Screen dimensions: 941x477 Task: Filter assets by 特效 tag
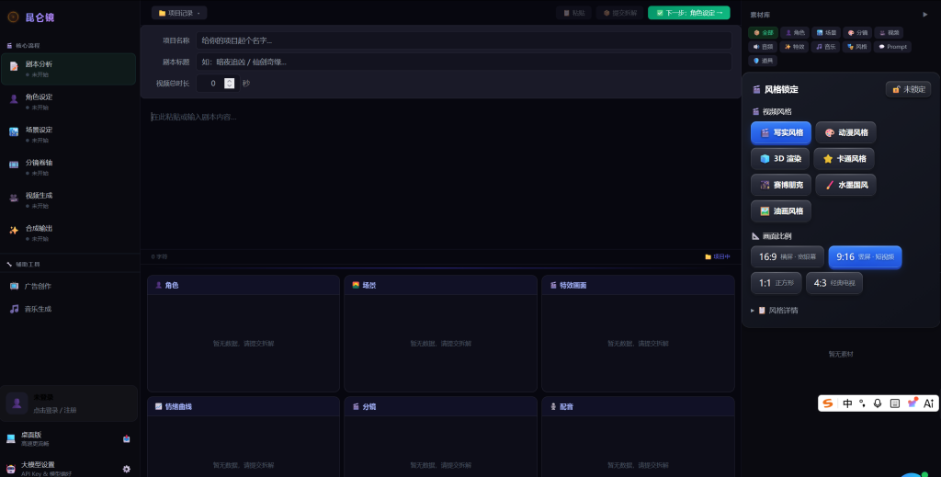click(795, 46)
